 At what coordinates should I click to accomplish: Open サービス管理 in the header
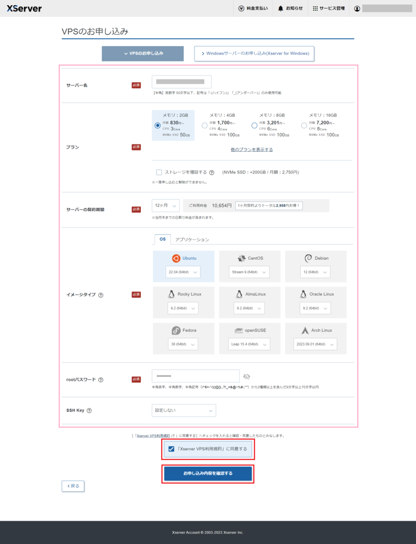329,8
